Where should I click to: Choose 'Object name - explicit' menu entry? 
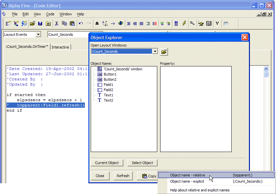pyautogui.click(x=216, y=181)
